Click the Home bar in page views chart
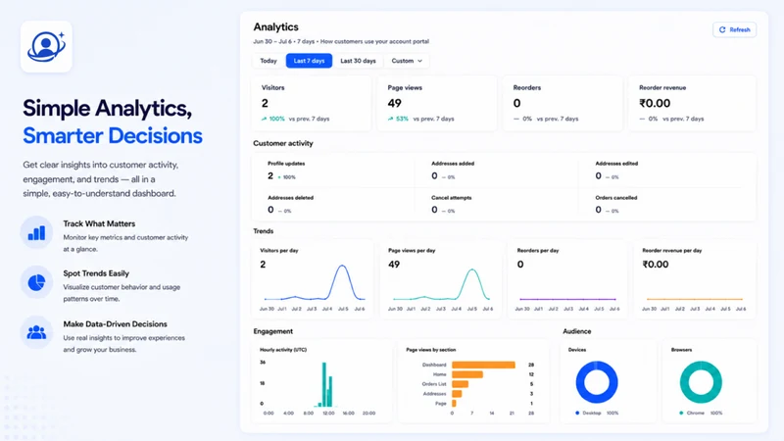784x441 pixels. tap(467, 374)
